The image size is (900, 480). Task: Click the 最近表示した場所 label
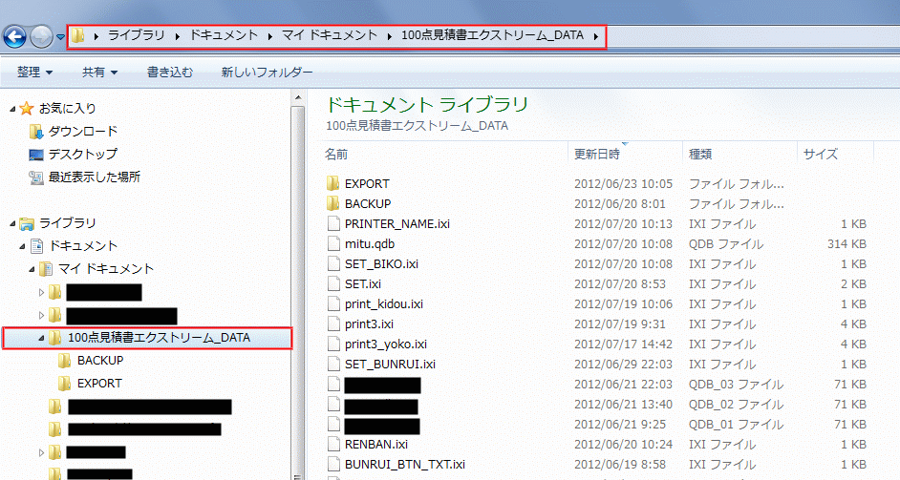(95, 177)
